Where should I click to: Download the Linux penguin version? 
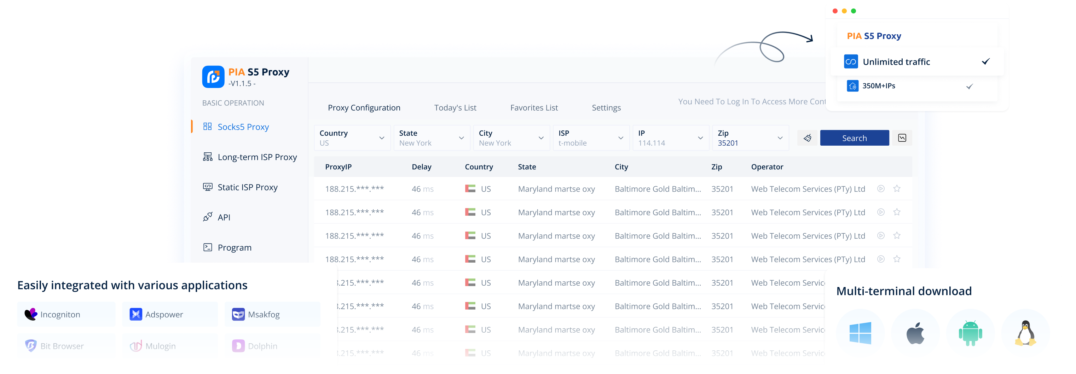[x=1025, y=333]
